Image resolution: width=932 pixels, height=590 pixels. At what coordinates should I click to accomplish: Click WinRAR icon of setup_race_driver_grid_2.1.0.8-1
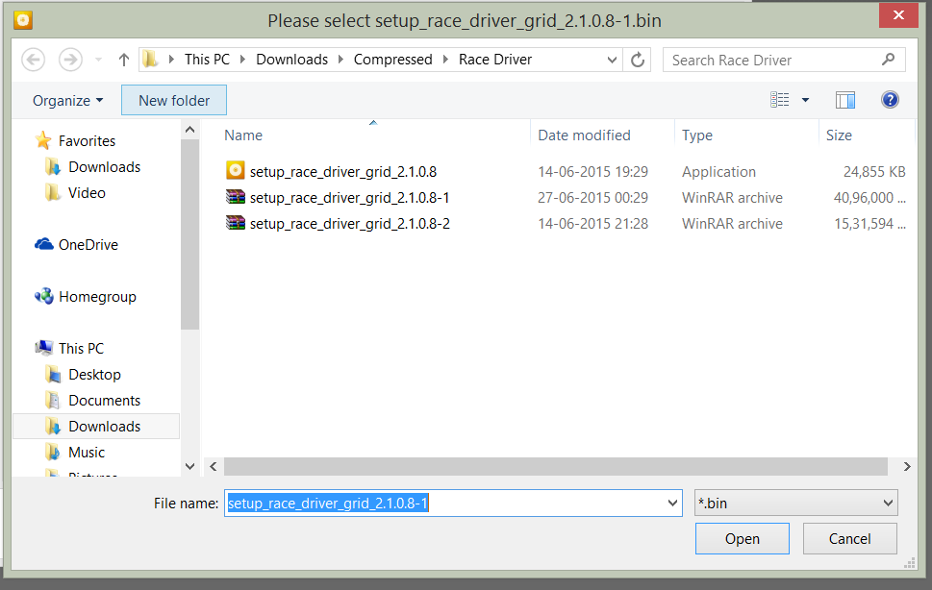(x=236, y=196)
